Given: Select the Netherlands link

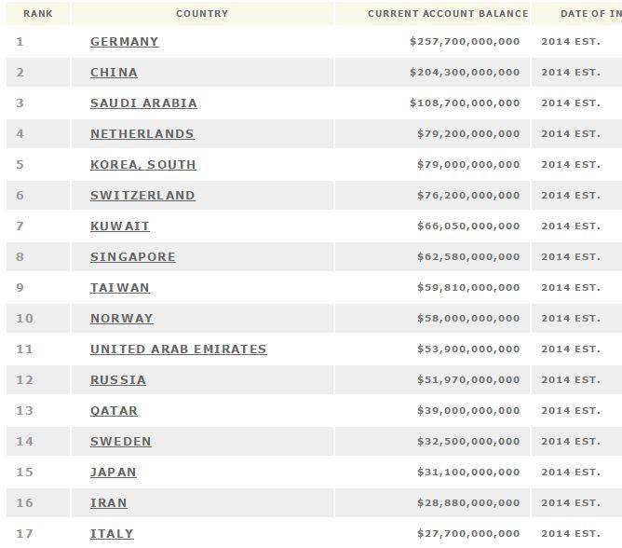Looking at the screenshot, I should (142, 134).
